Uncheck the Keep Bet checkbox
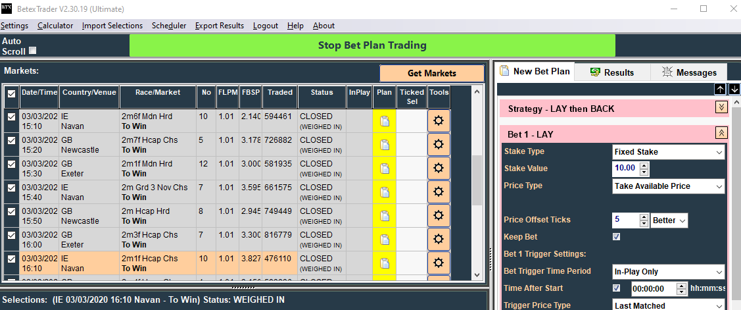This screenshot has height=310, width=741. [616, 237]
